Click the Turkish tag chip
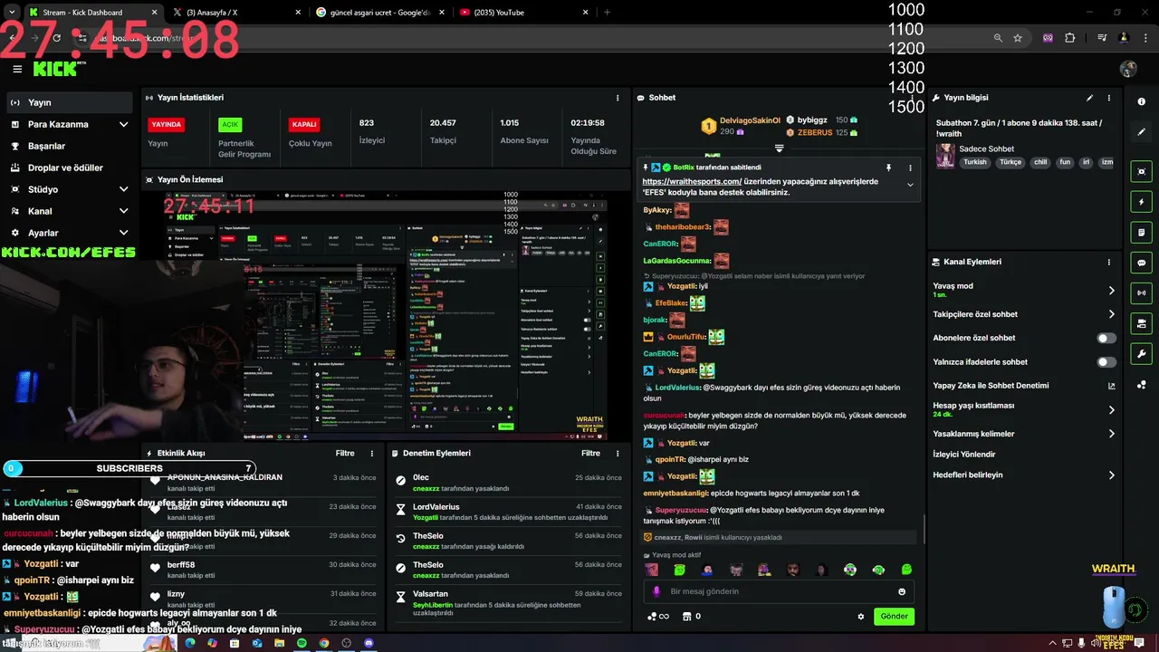 pyautogui.click(x=975, y=163)
